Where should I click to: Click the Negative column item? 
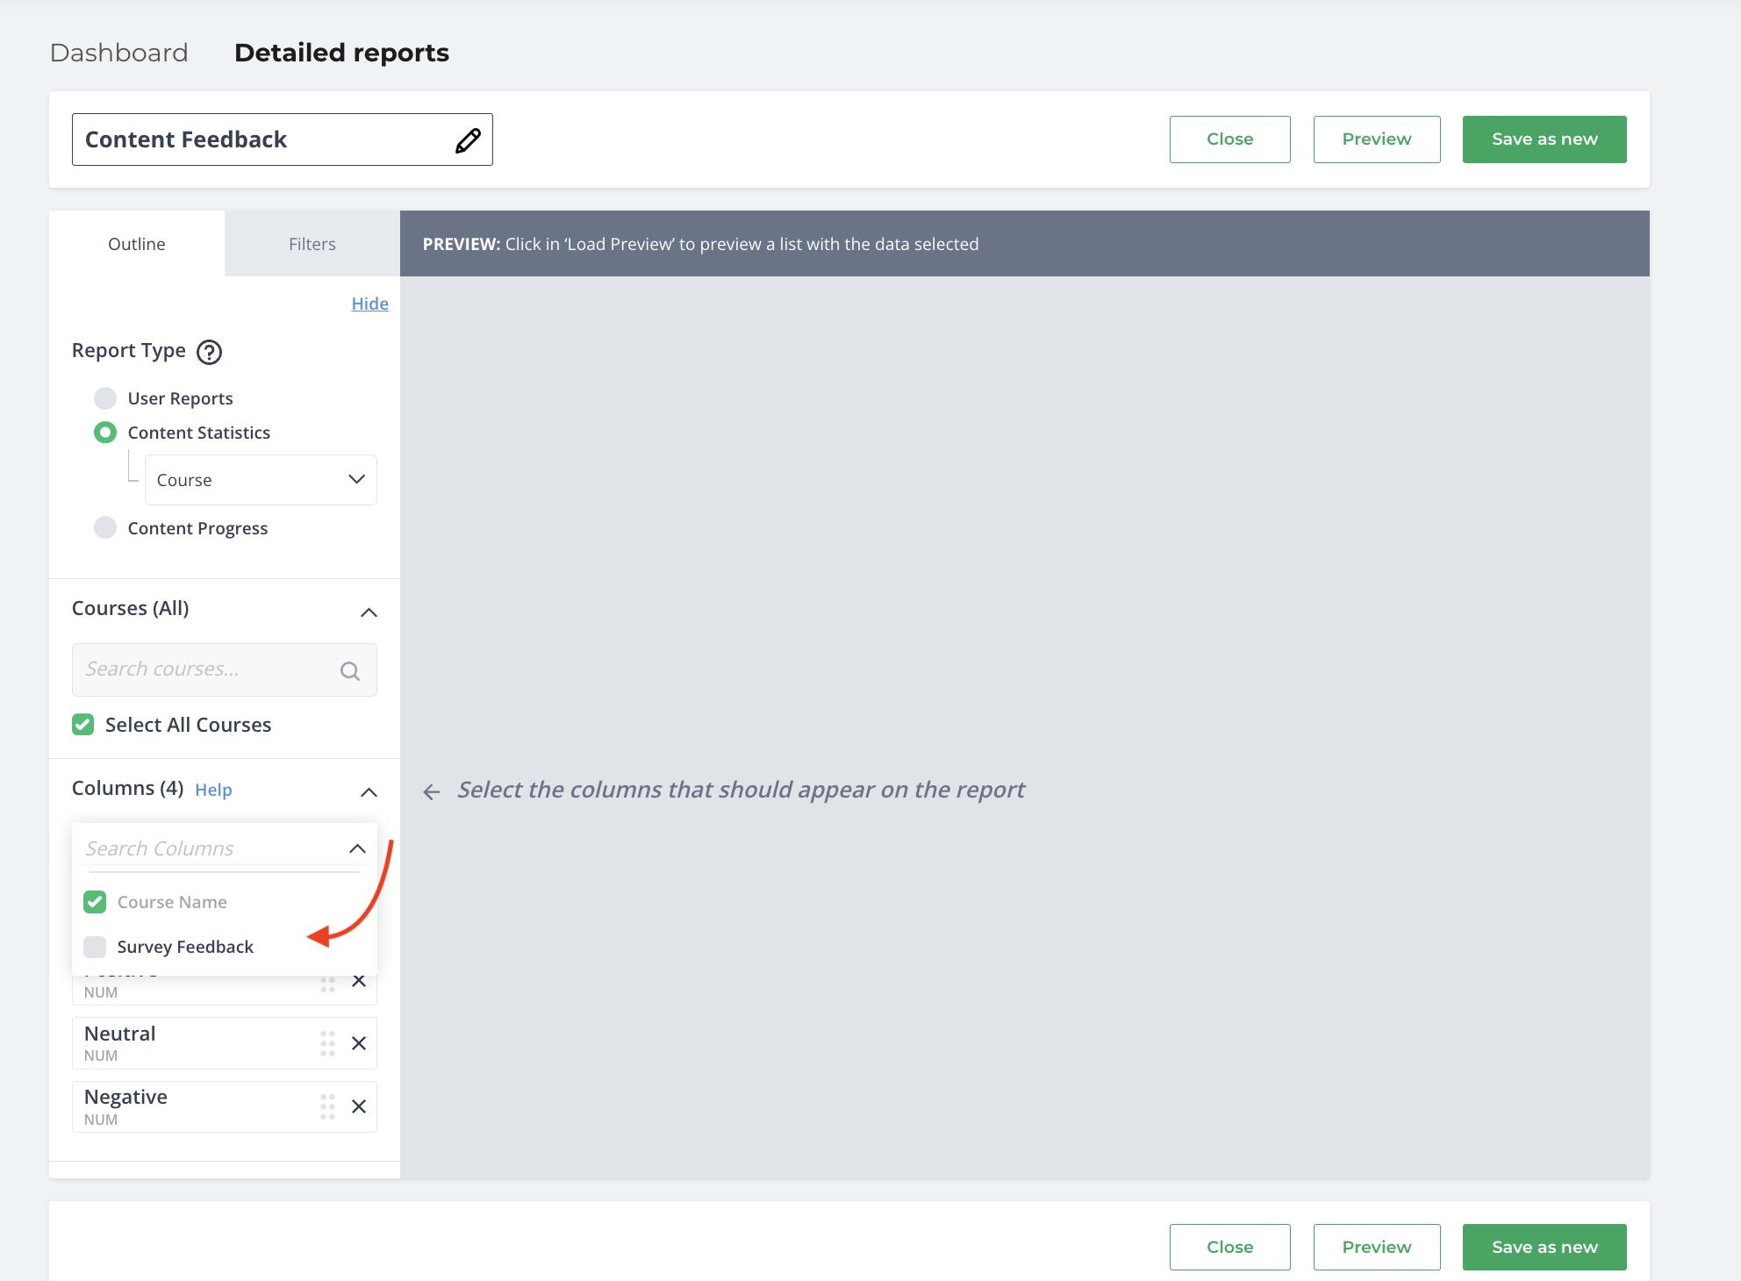[225, 1106]
